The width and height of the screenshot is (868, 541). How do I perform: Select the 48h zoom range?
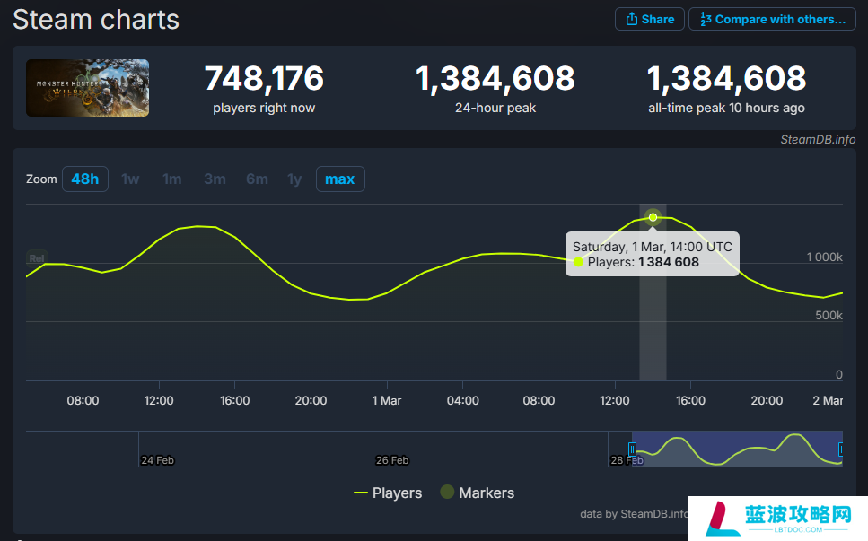coord(85,179)
